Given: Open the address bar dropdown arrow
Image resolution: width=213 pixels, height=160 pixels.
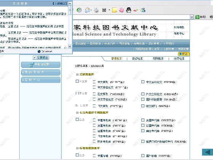Looking at the screenshot, I should tap(192, 17).
